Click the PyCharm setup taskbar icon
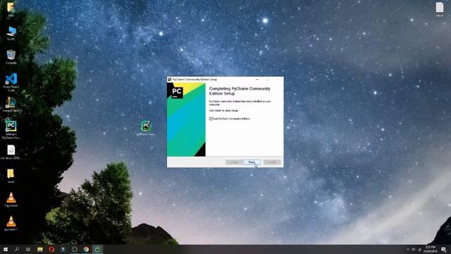Image resolution: width=451 pixels, height=254 pixels. (97, 249)
